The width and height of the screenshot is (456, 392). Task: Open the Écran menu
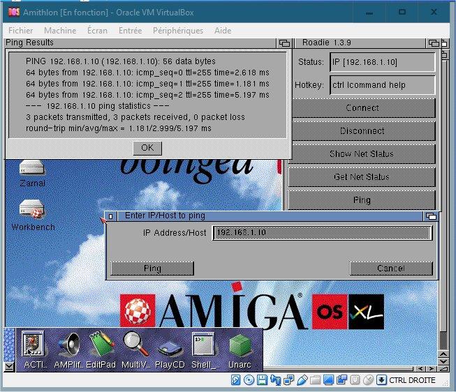point(97,31)
